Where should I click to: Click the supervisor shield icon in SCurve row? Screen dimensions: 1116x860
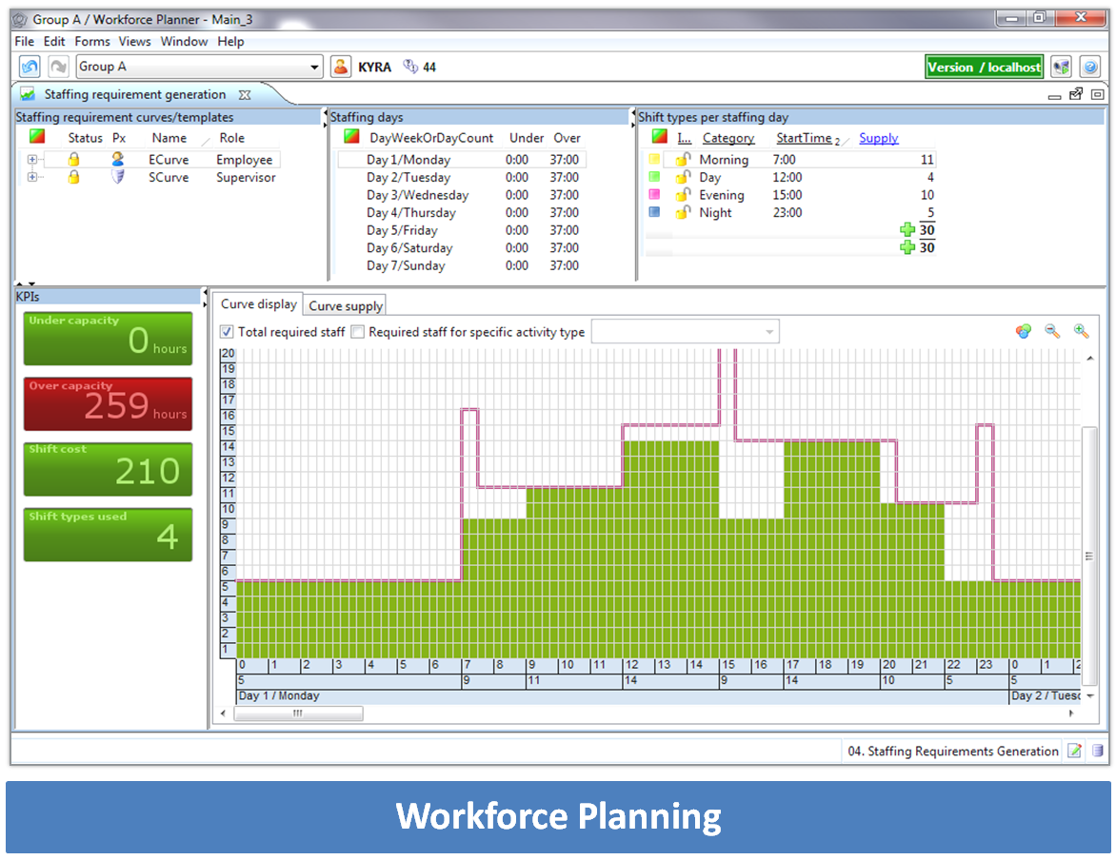pos(118,176)
